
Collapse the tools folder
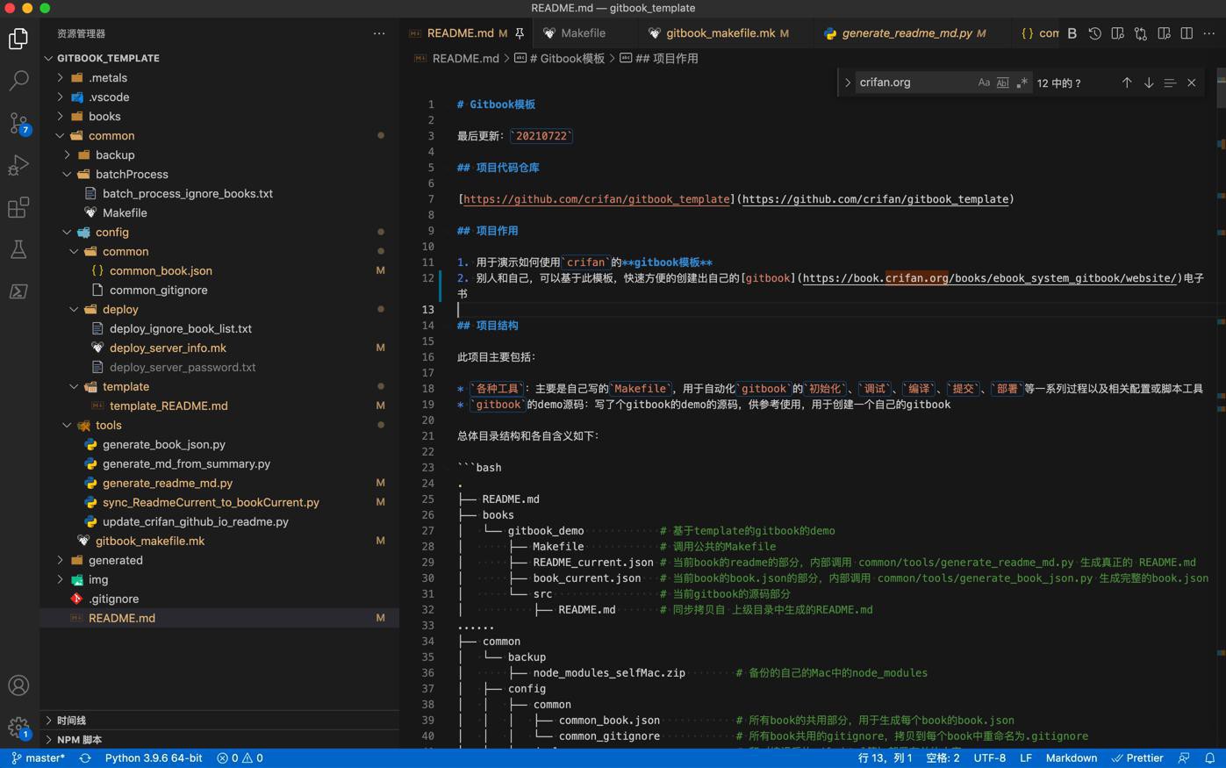click(219, 425)
